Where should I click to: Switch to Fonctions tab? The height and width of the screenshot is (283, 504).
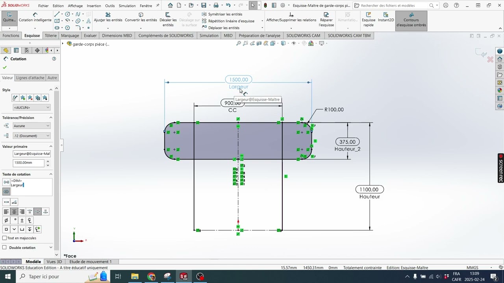[x=11, y=35]
